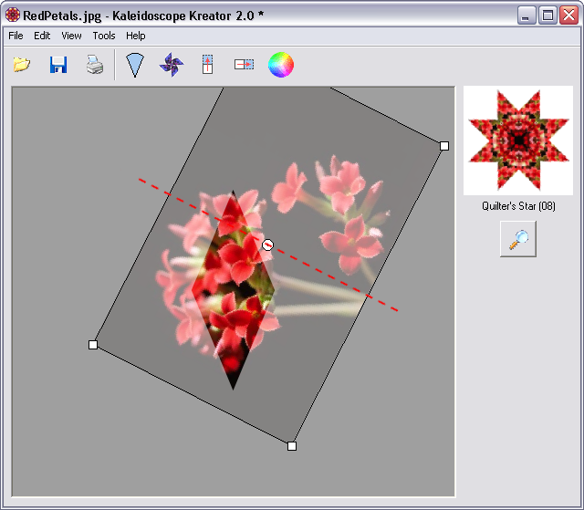Close the Kaleidoscope Kreator window

coord(568,16)
